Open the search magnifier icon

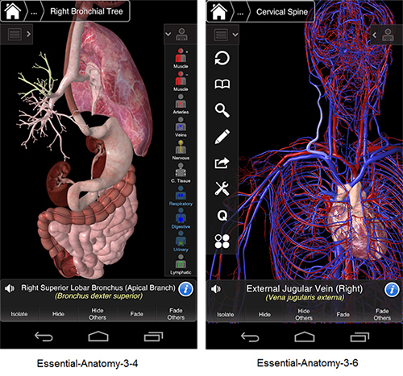click(222, 110)
